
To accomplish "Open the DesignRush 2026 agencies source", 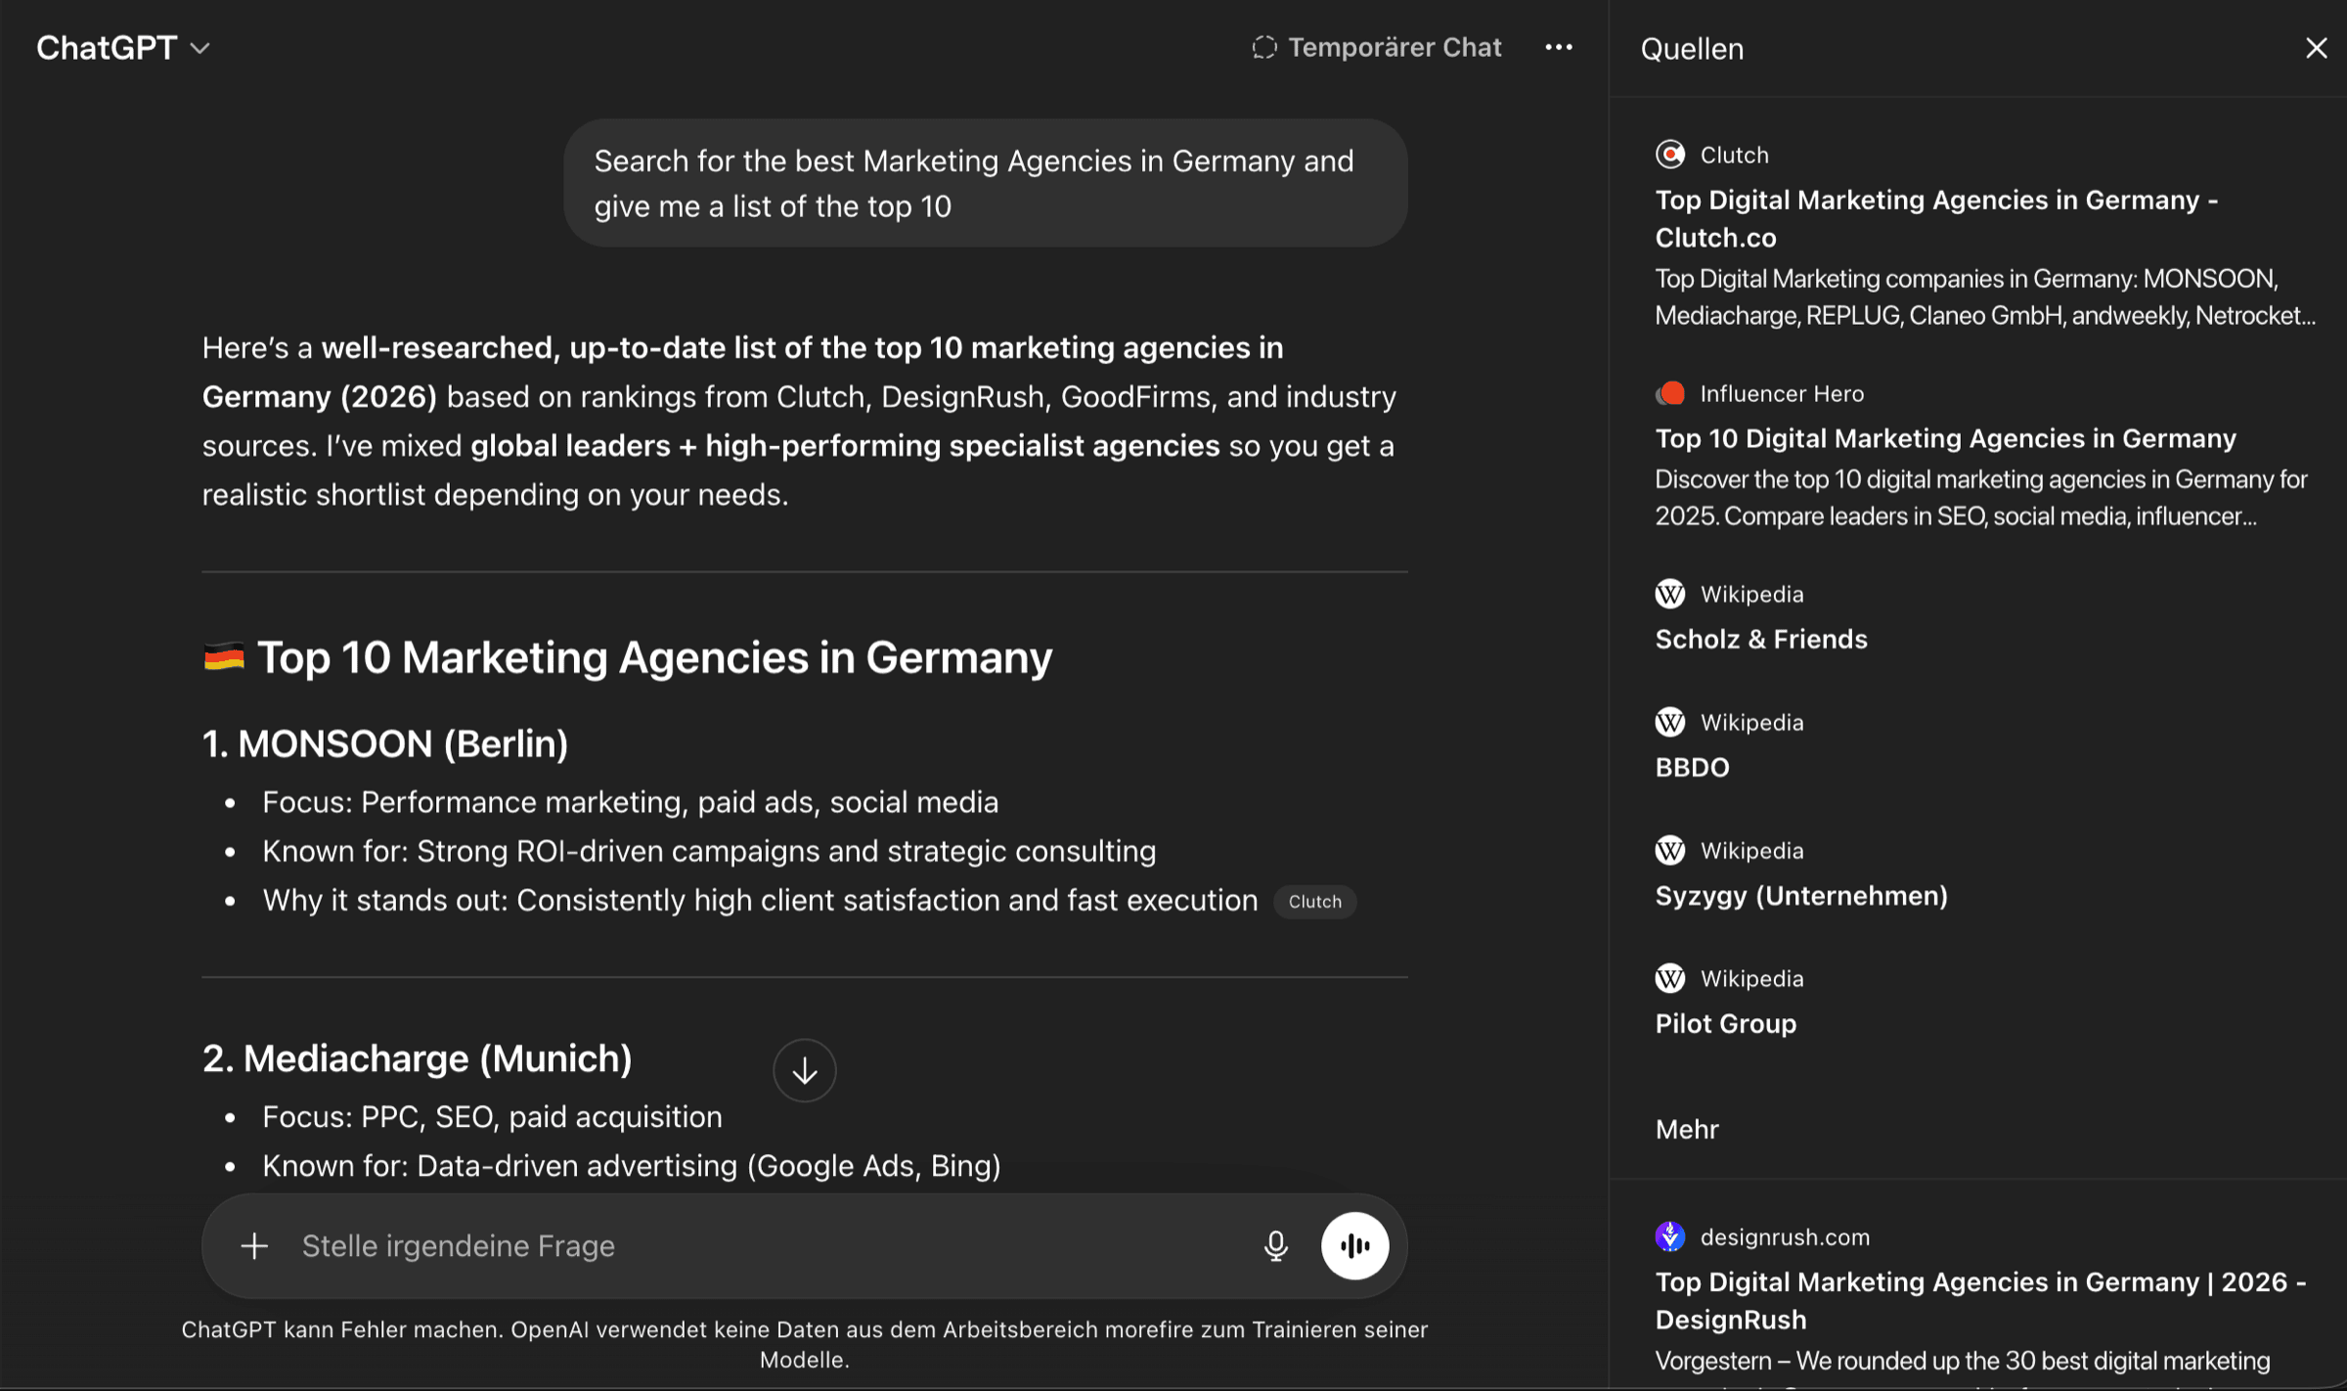I will pos(1981,1300).
